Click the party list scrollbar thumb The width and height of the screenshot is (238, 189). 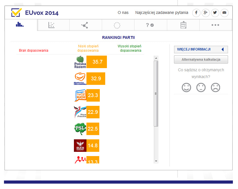pos(156,94)
